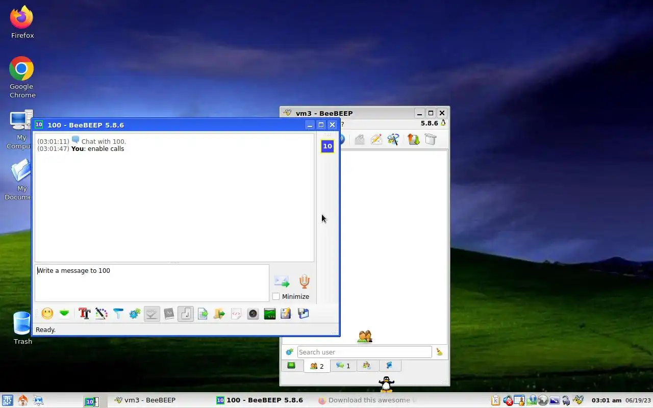Click the network wand icon in vm3 toolbar
Image resolution: width=653 pixels, height=408 pixels.
coord(393,139)
